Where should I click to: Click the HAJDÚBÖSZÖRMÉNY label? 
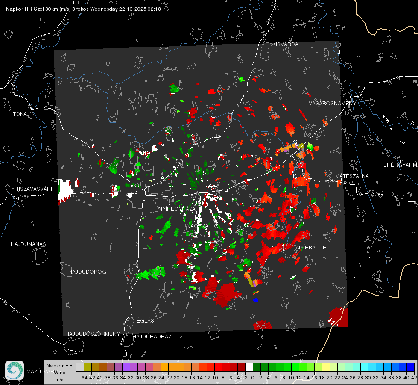(93, 334)
